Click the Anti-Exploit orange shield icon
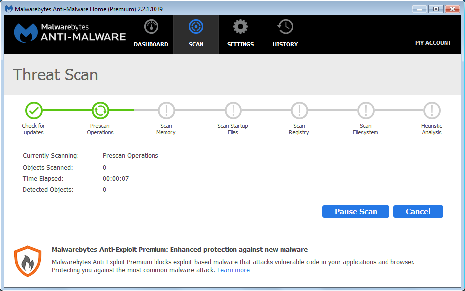Image resolution: width=465 pixels, height=291 pixels. pyautogui.click(x=28, y=261)
